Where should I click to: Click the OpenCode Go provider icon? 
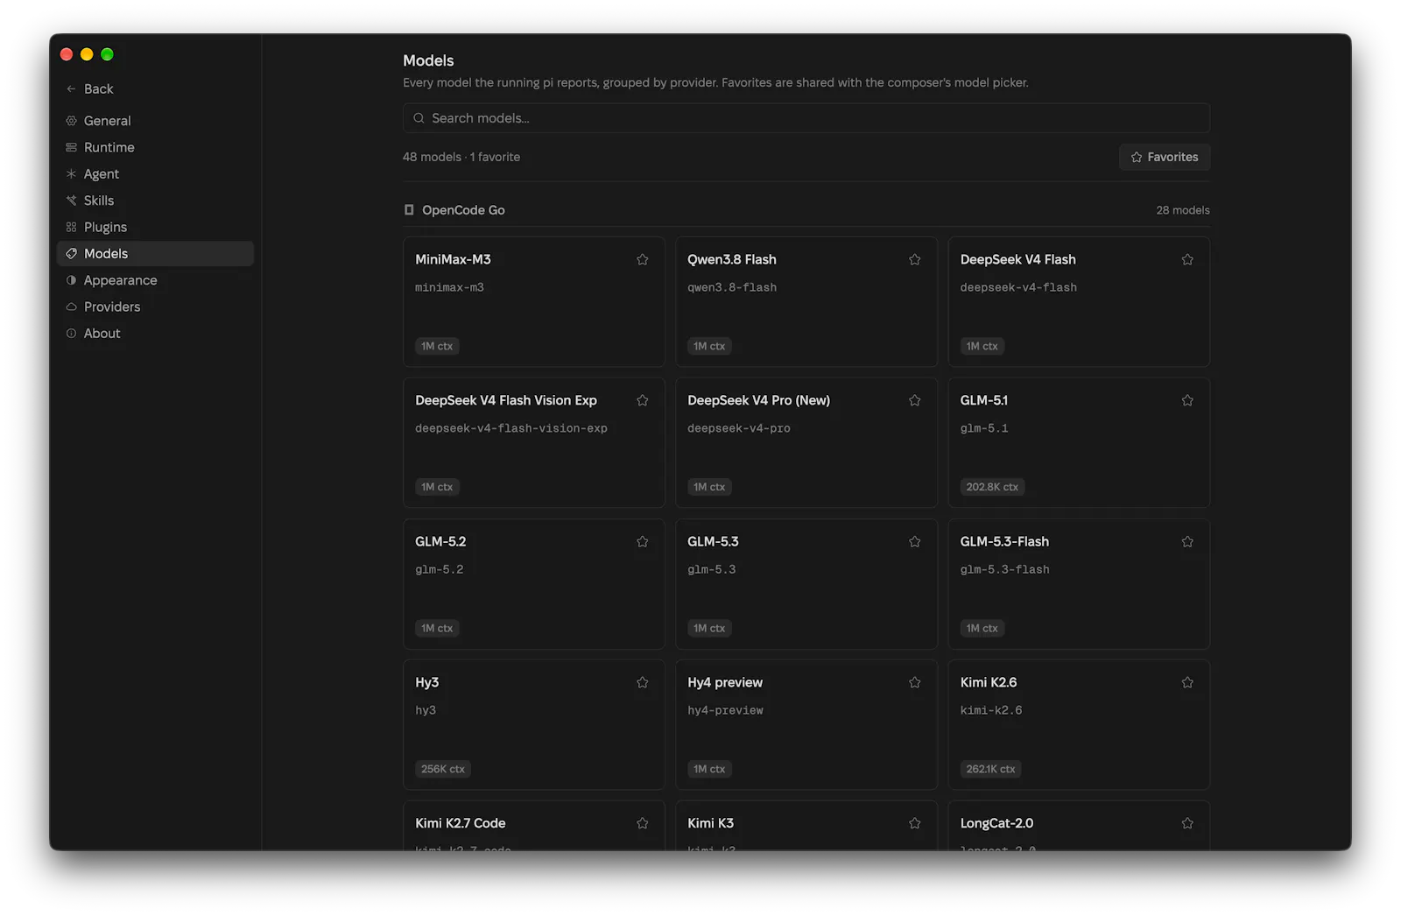(x=409, y=210)
